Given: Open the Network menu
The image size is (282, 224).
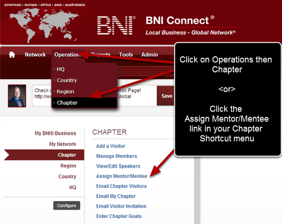Looking at the screenshot, I should pos(35,55).
